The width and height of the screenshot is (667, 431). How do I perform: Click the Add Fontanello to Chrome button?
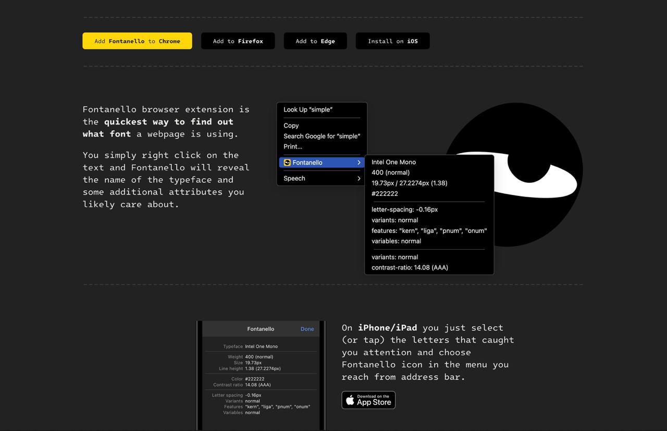point(137,41)
